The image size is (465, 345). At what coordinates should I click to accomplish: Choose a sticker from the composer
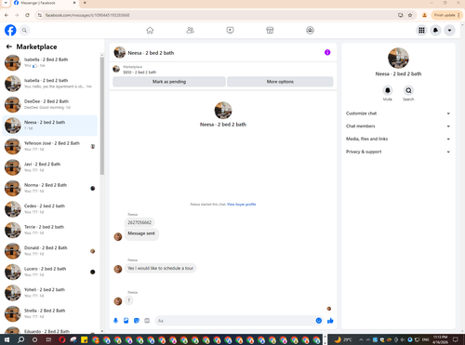137,321
